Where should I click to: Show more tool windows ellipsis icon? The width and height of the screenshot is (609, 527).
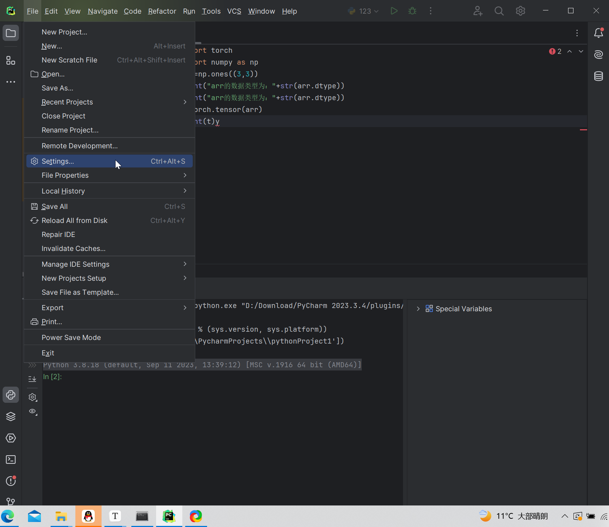click(x=11, y=82)
